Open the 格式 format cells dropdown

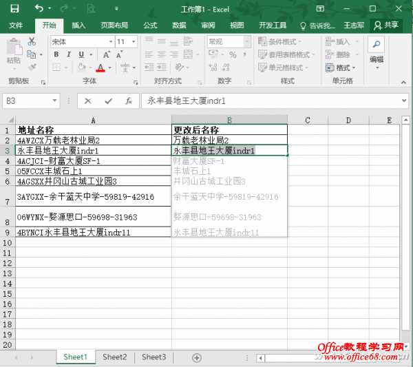click(341, 67)
